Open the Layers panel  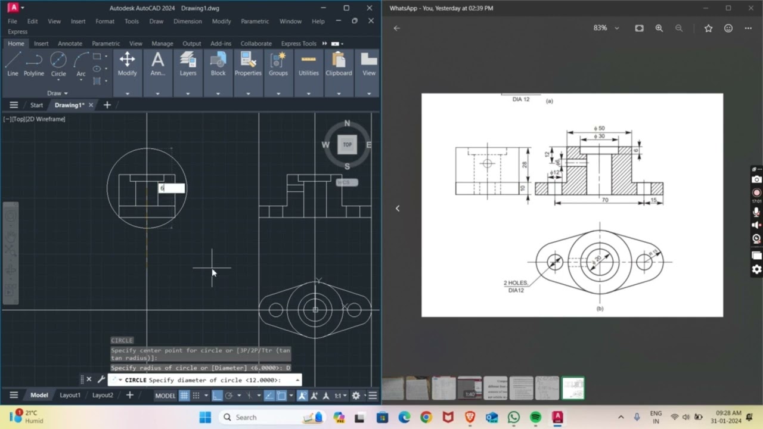coord(188,73)
